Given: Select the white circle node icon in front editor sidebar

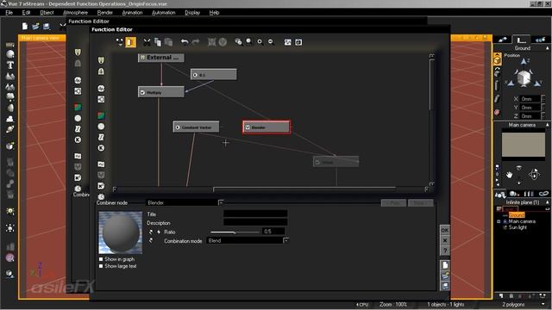Looking at the screenshot, I should (x=101, y=127).
